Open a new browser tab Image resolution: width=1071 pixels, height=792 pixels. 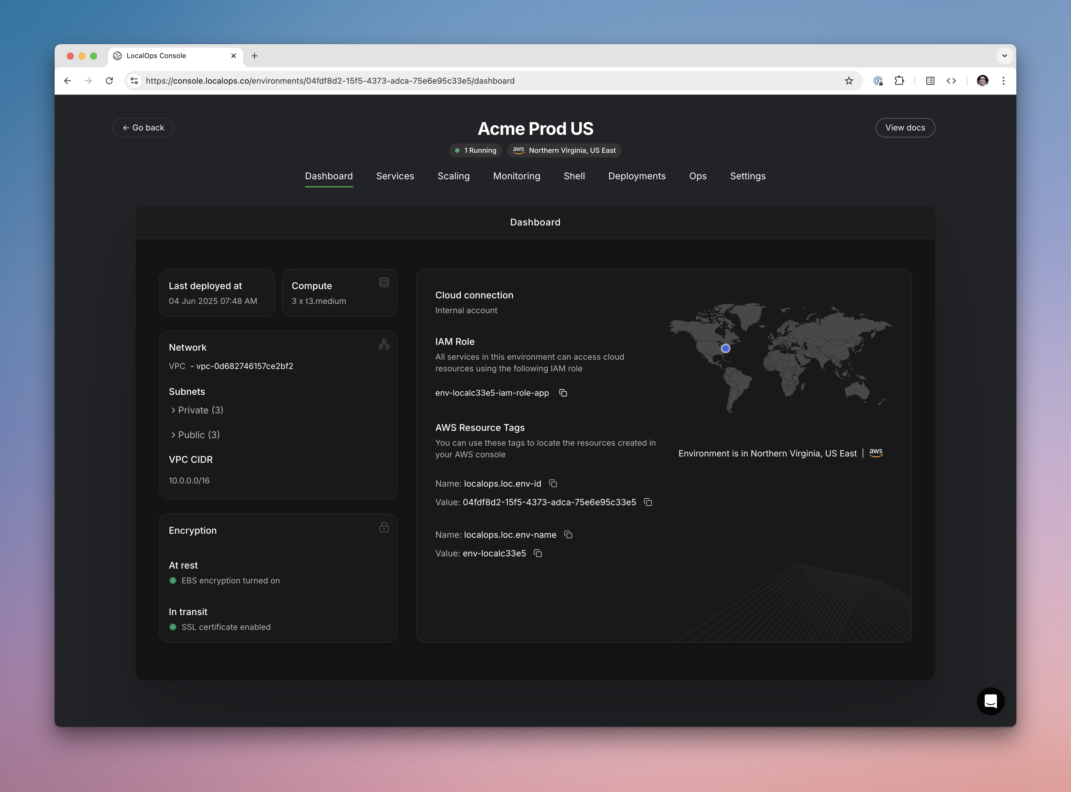(x=255, y=56)
